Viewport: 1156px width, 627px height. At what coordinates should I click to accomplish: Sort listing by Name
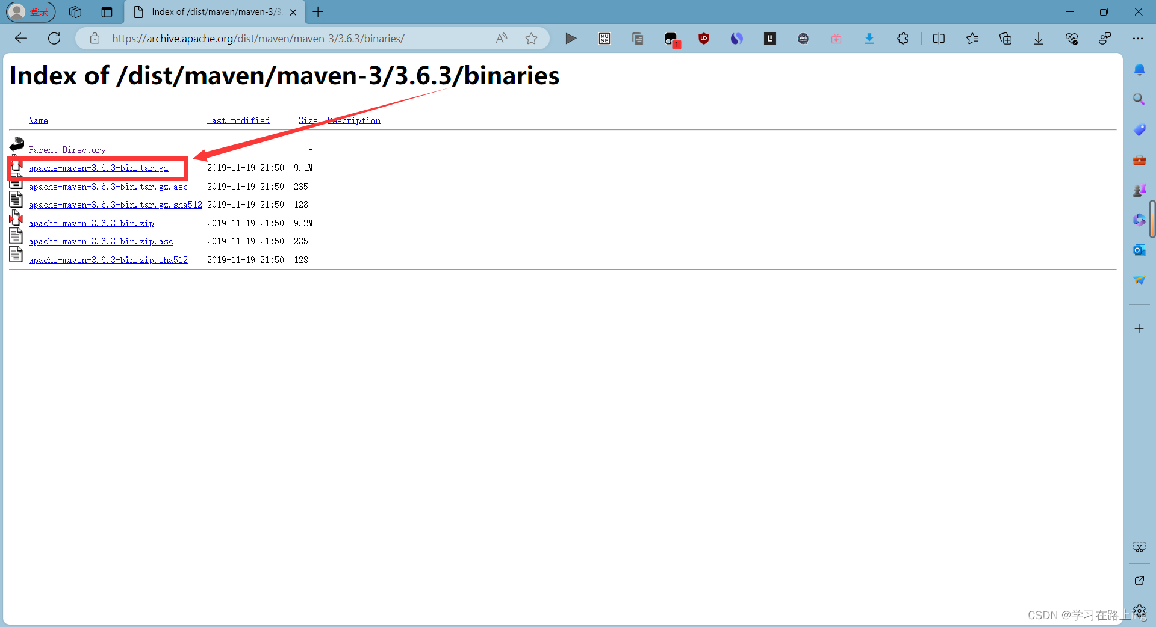(38, 120)
